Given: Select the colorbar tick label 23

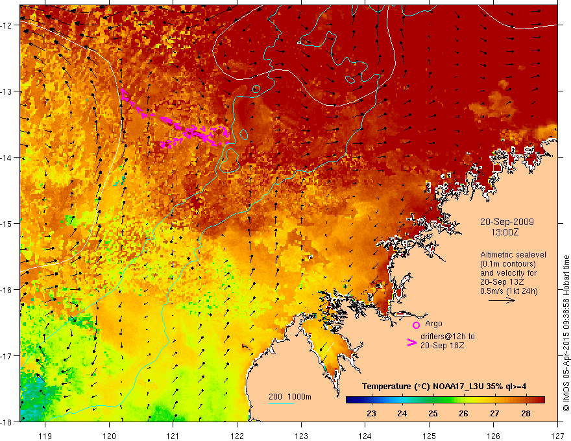Looking at the screenshot, I should pyautogui.click(x=371, y=413).
